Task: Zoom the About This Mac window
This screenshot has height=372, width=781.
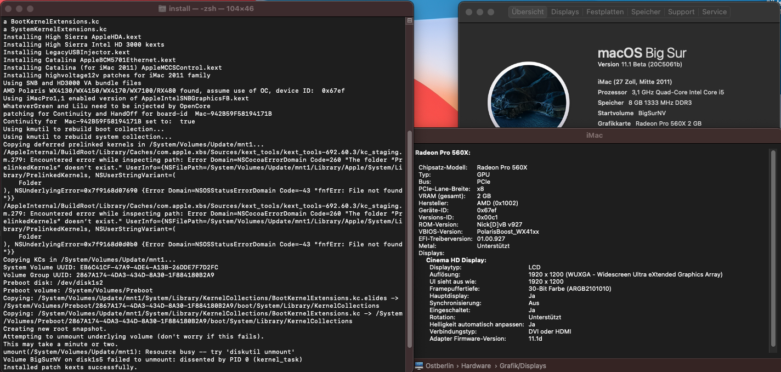Action: click(x=490, y=12)
